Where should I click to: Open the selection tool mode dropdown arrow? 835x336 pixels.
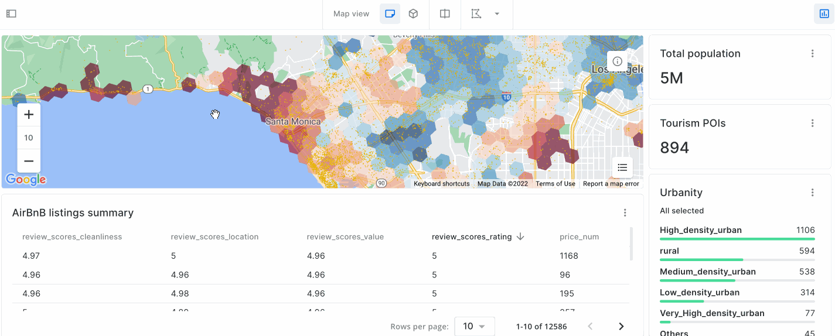pos(497,13)
